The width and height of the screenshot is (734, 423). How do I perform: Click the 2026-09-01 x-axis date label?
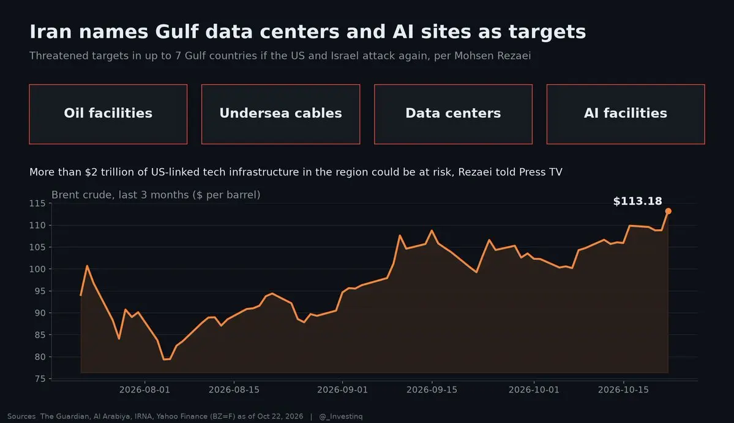click(x=343, y=390)
